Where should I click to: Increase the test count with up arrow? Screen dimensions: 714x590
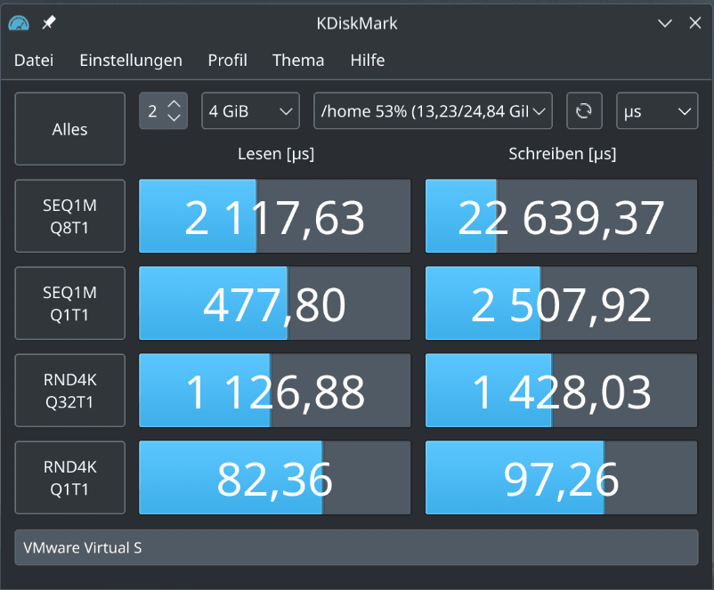(174, 104)
